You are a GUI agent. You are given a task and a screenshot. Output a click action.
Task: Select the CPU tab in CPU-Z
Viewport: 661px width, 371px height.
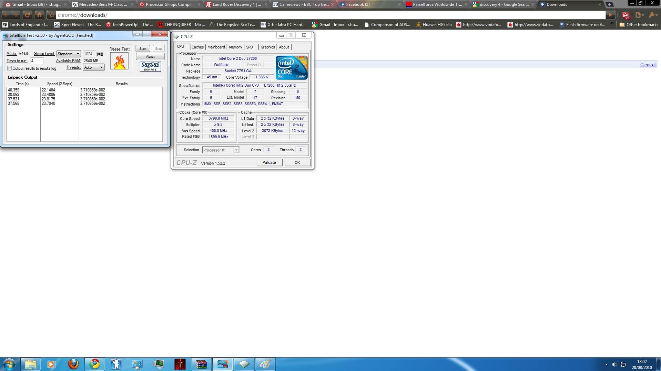tap(181, 47)
